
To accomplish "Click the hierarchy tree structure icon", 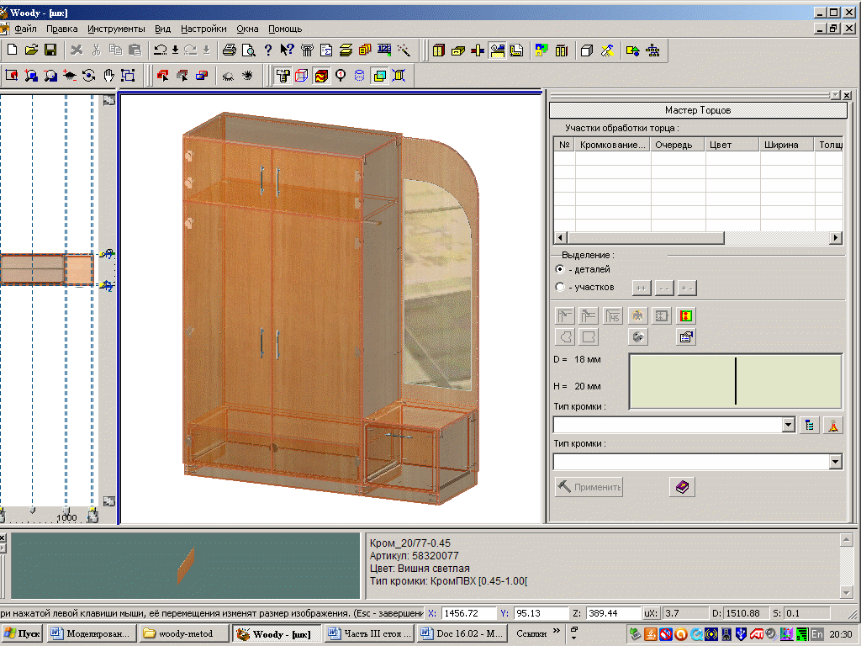I will tap(652, 50).
